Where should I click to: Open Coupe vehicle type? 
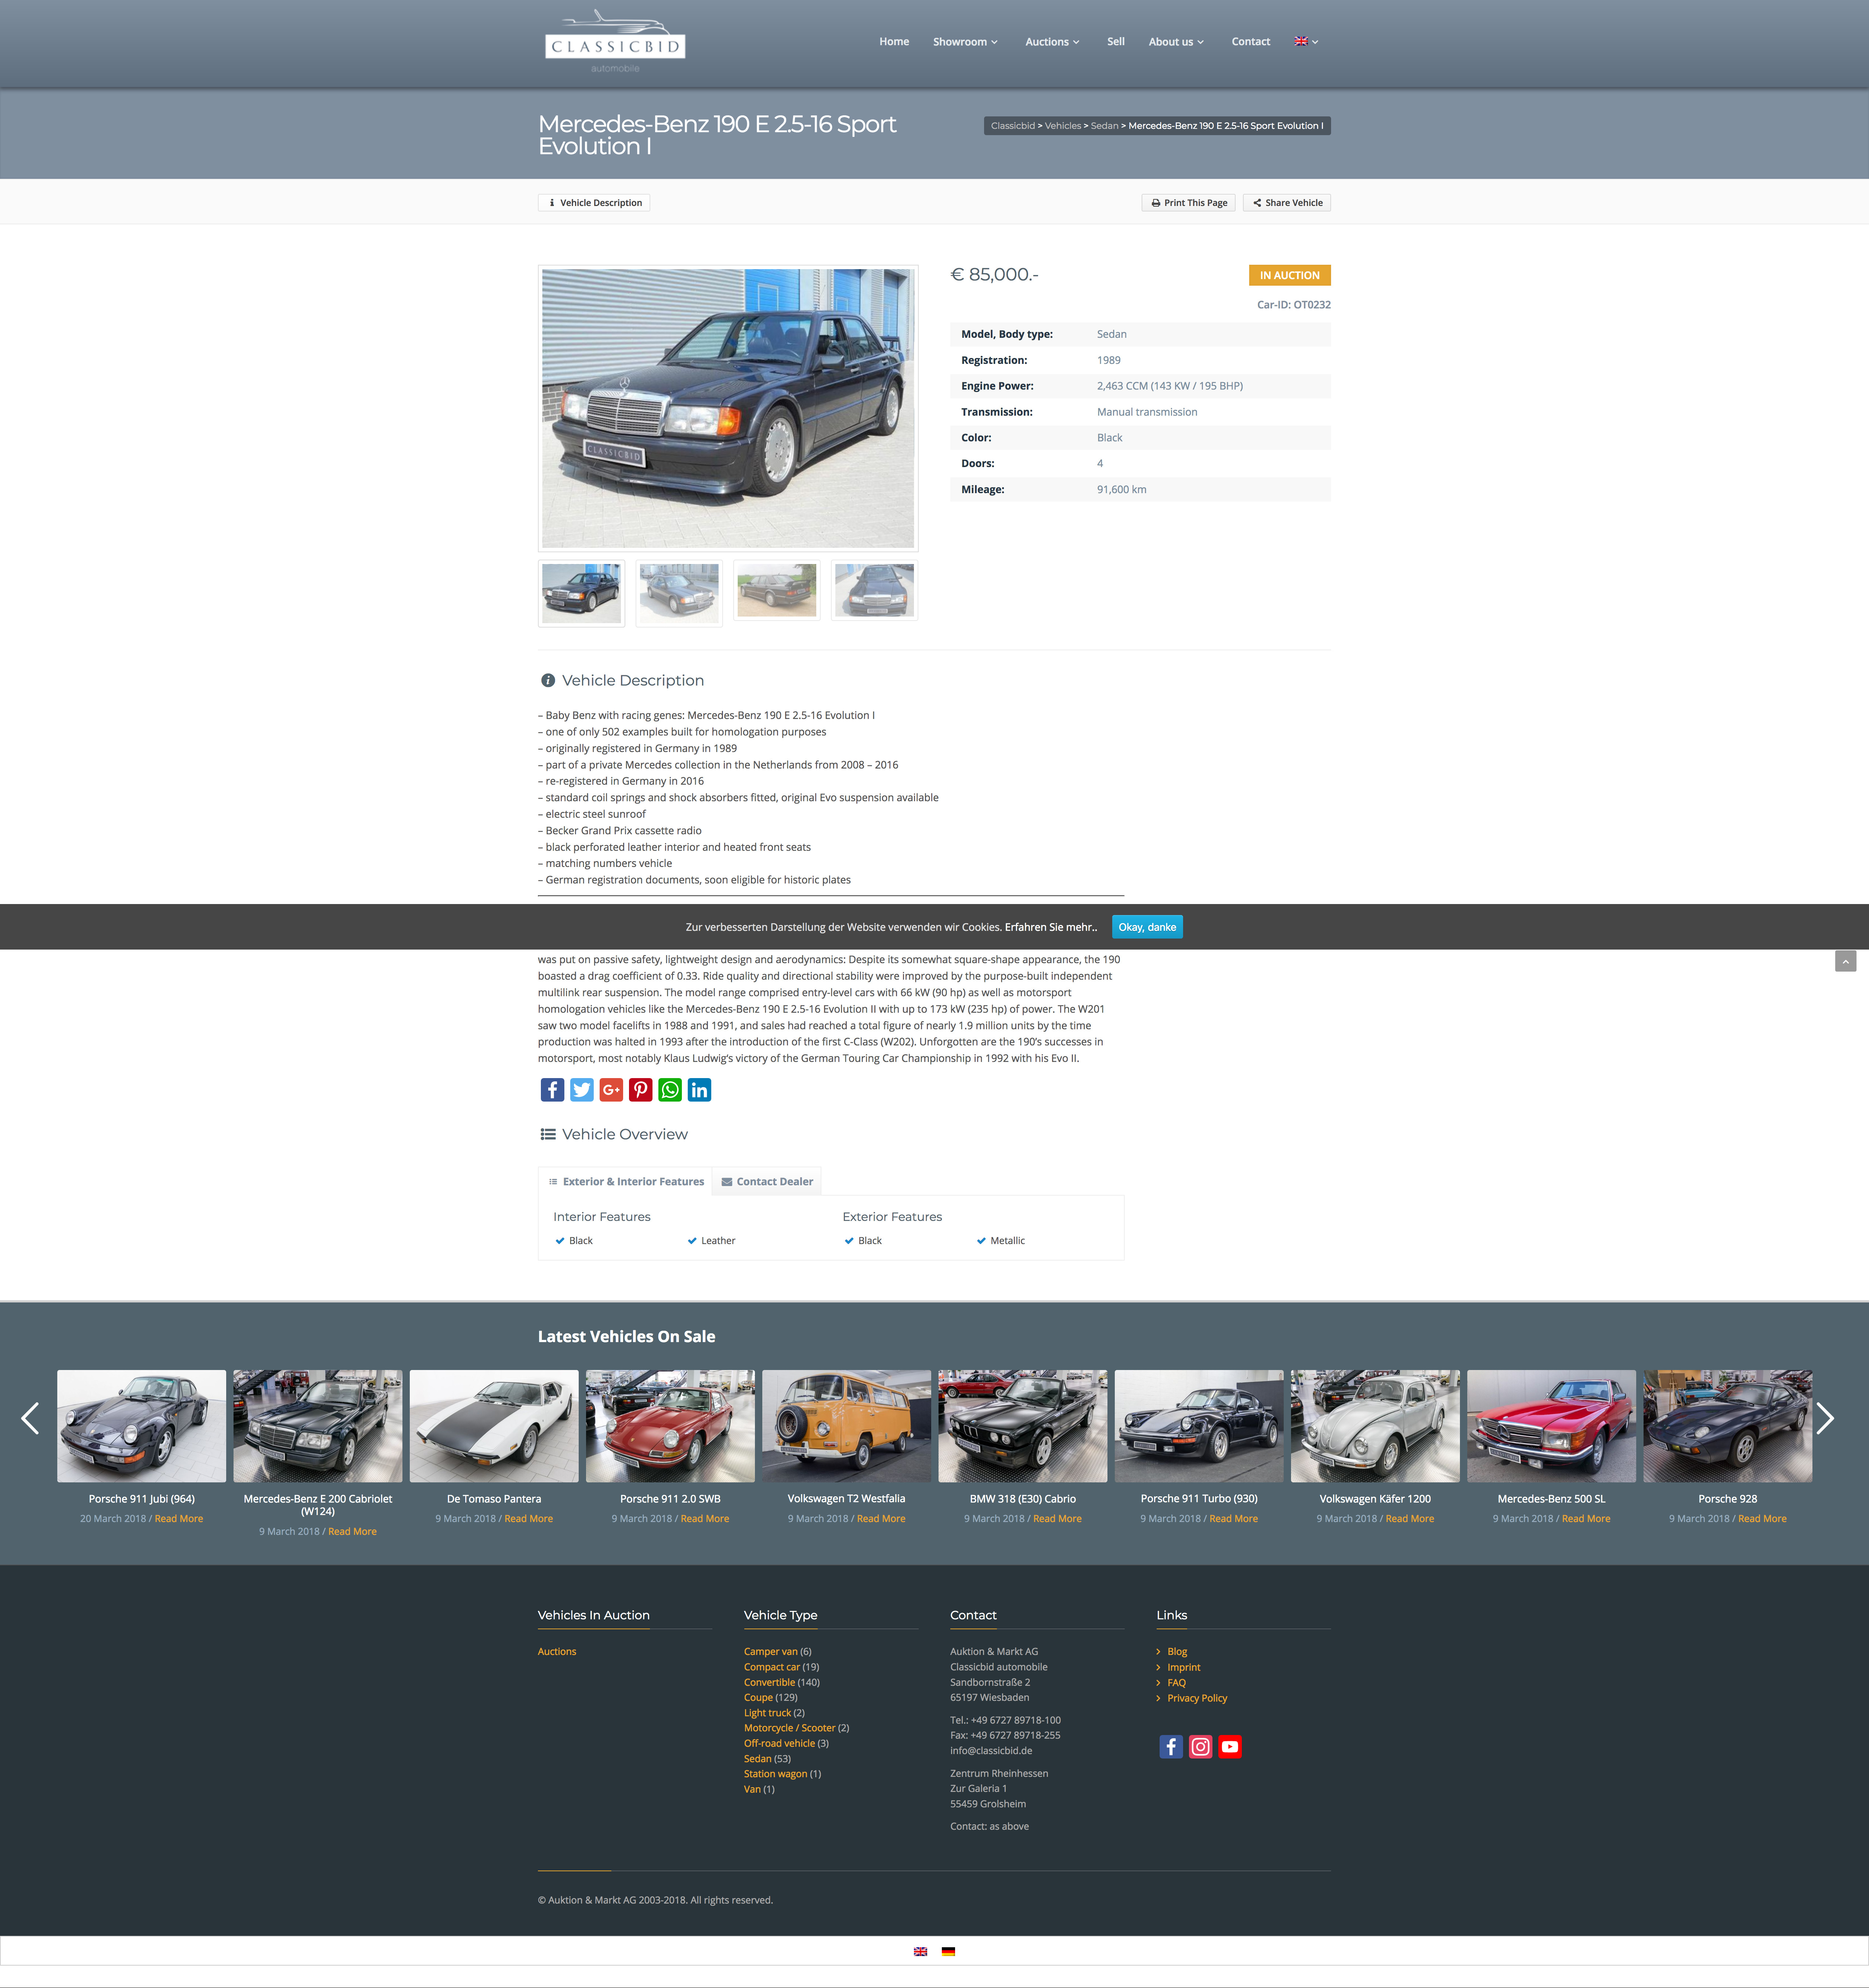(758, 1698)
